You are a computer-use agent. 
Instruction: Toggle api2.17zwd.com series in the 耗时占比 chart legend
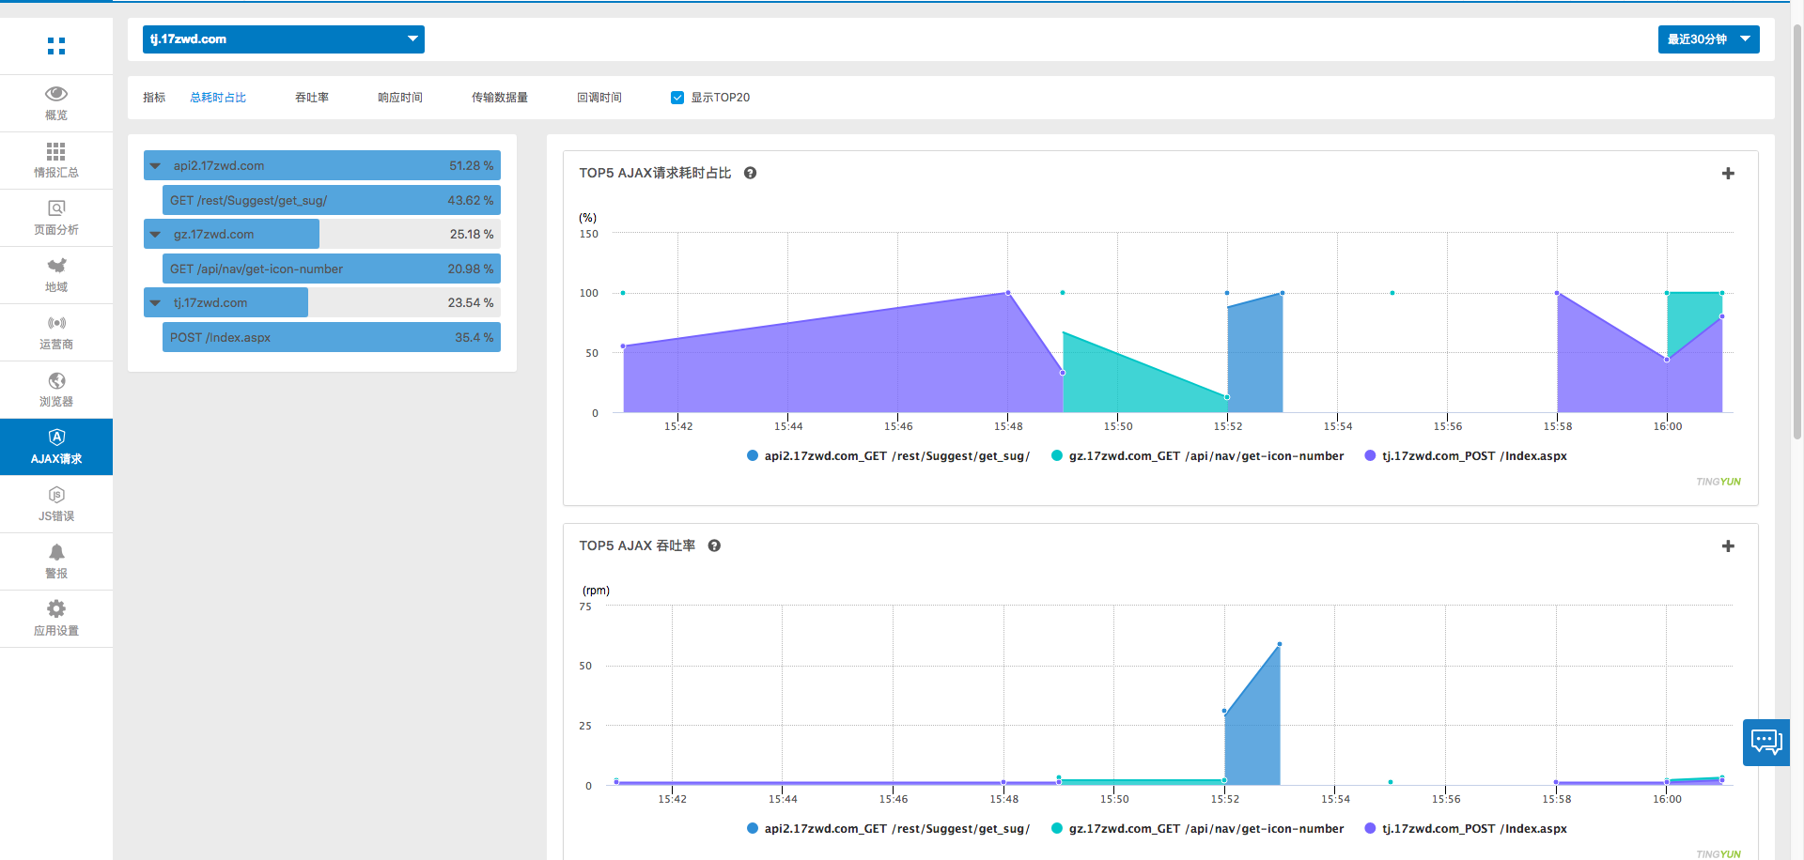(888, 456)
